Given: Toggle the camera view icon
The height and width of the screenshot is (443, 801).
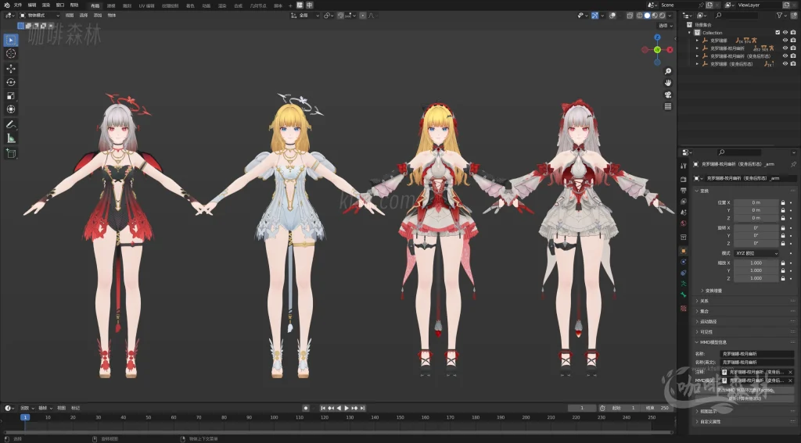Looking at the screenshot, I should (x=668, y=95).
